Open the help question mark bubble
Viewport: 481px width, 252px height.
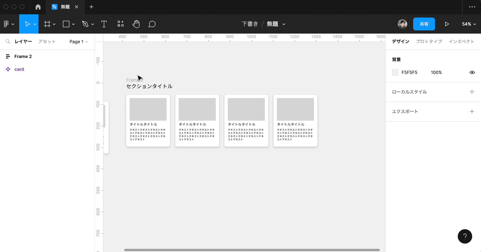pos(465,236)
